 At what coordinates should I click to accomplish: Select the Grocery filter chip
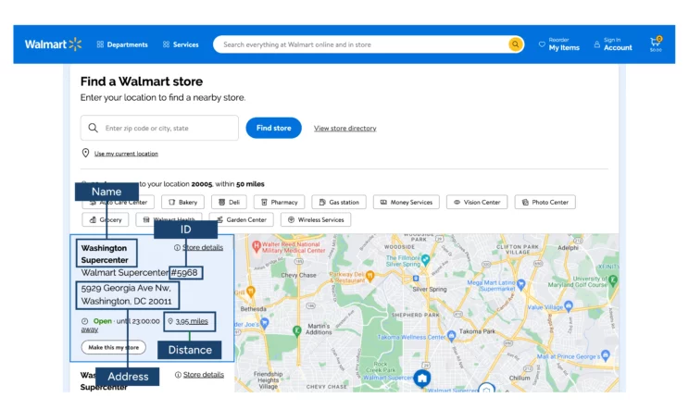coord(106,219)
